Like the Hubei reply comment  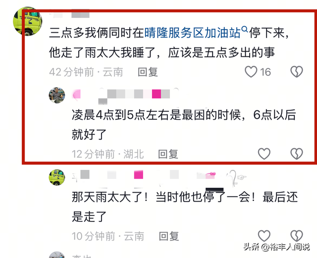tap(264, 154)
